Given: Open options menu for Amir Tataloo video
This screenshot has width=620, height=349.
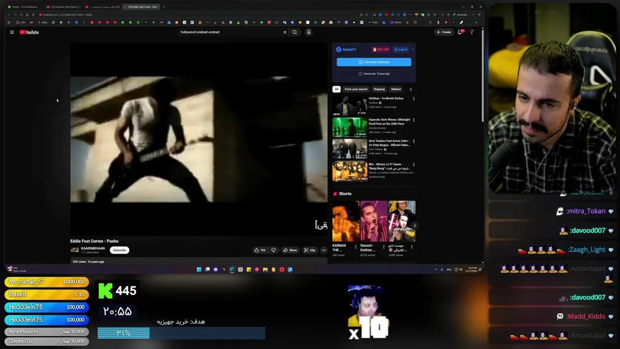Looking at the screenshot, I should [414, 142].
